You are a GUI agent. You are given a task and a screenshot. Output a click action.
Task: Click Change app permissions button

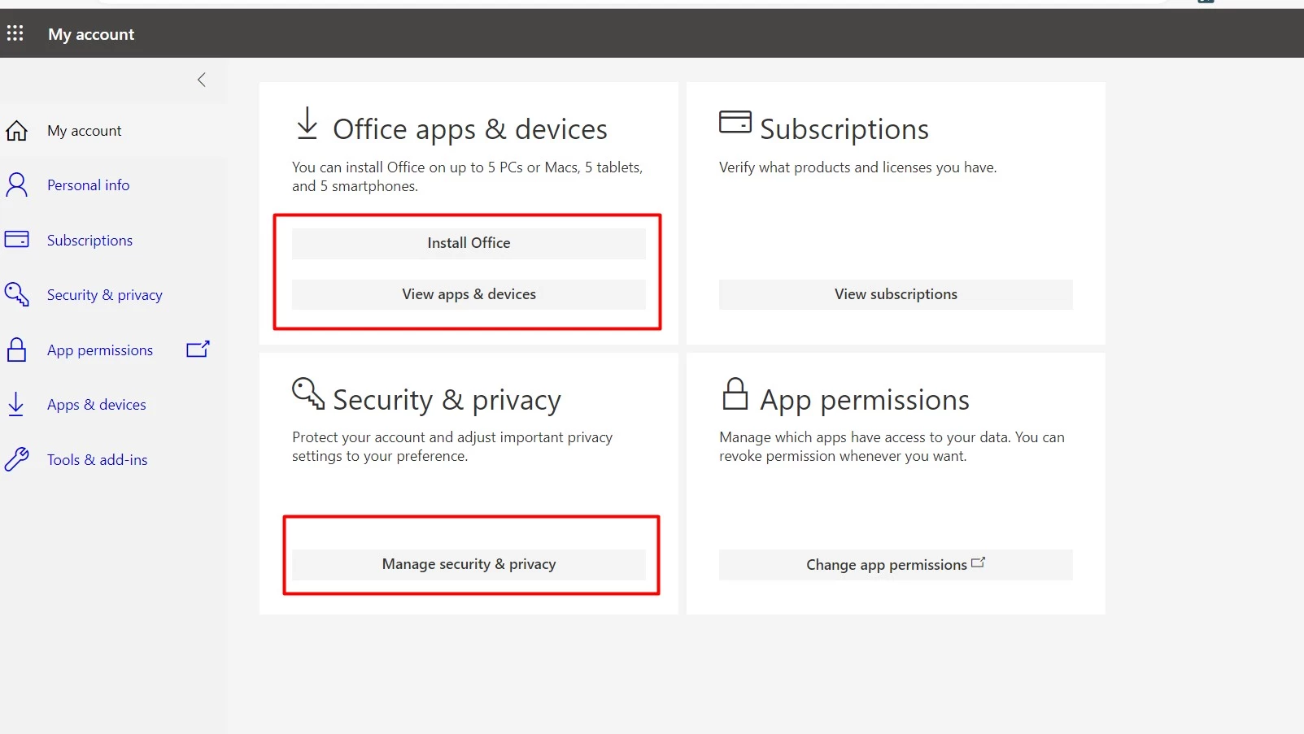[896, 564]
